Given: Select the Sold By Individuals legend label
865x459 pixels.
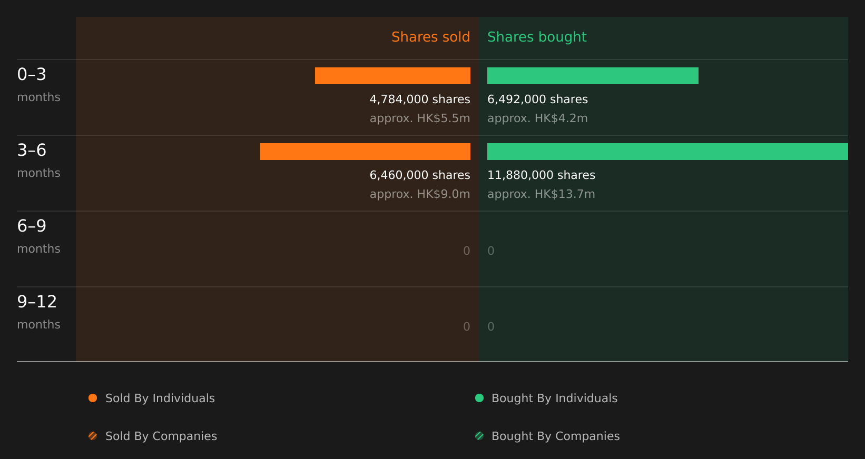Looking at the screenshot, I should (160, 398).
